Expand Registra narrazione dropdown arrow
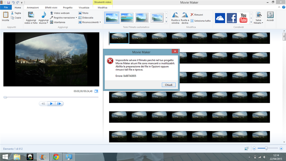Image resolution: width=286 pixels, height=161 pixels. (76, 18)
